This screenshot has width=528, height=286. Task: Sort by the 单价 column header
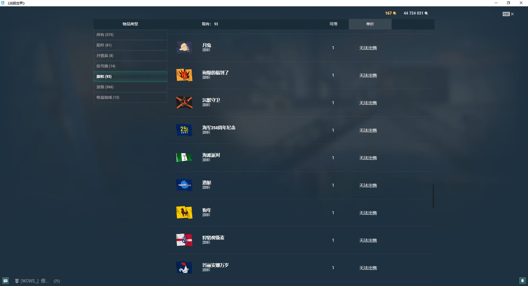[x=370, y=24]
